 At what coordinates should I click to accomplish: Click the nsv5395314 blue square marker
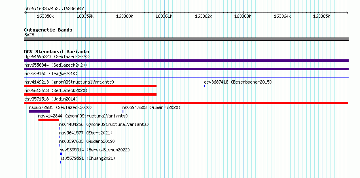pyautogui.click(x=61, y=154)
